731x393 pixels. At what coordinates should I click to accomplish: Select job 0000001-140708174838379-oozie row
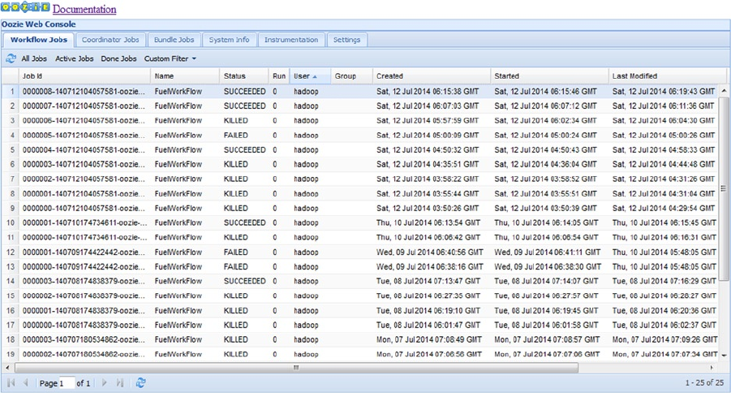point(360,310)
